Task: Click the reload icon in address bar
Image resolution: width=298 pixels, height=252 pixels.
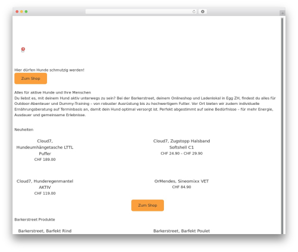Action: 194,12
